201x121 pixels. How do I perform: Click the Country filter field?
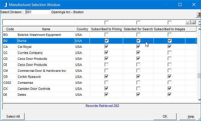coord(82,22)
